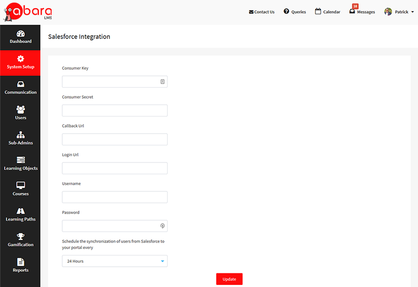Focus the Callback Url input field
The image size is (418, 287).
pos(115,139)
